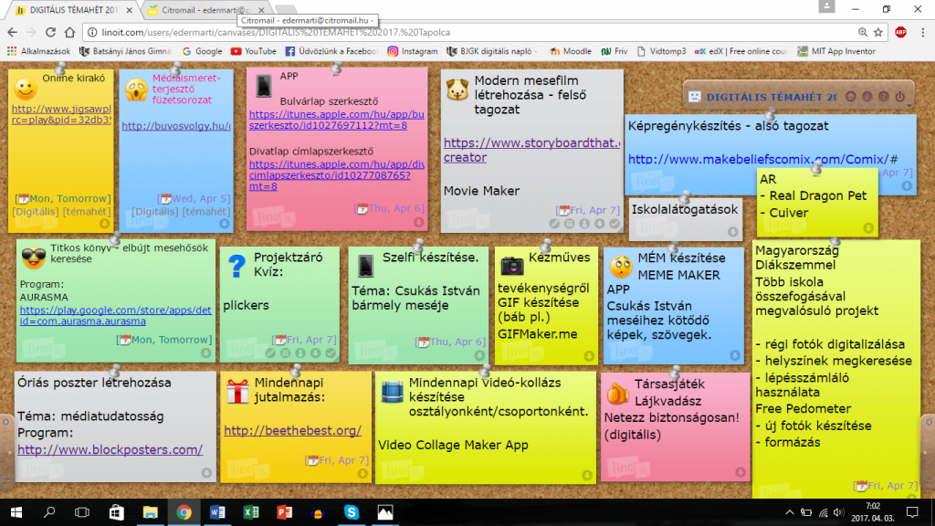Image resolution: width=935 pixels, height=526 pixels.
Task: Expand down-arrow on Kézműves GIF sticky
Action: coord(589,356)
